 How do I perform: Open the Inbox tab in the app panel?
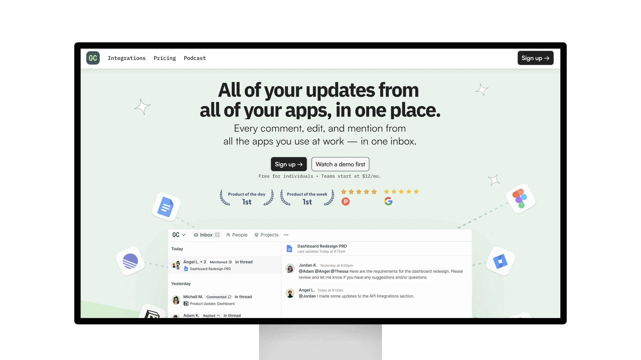click(x=206, y=235)
